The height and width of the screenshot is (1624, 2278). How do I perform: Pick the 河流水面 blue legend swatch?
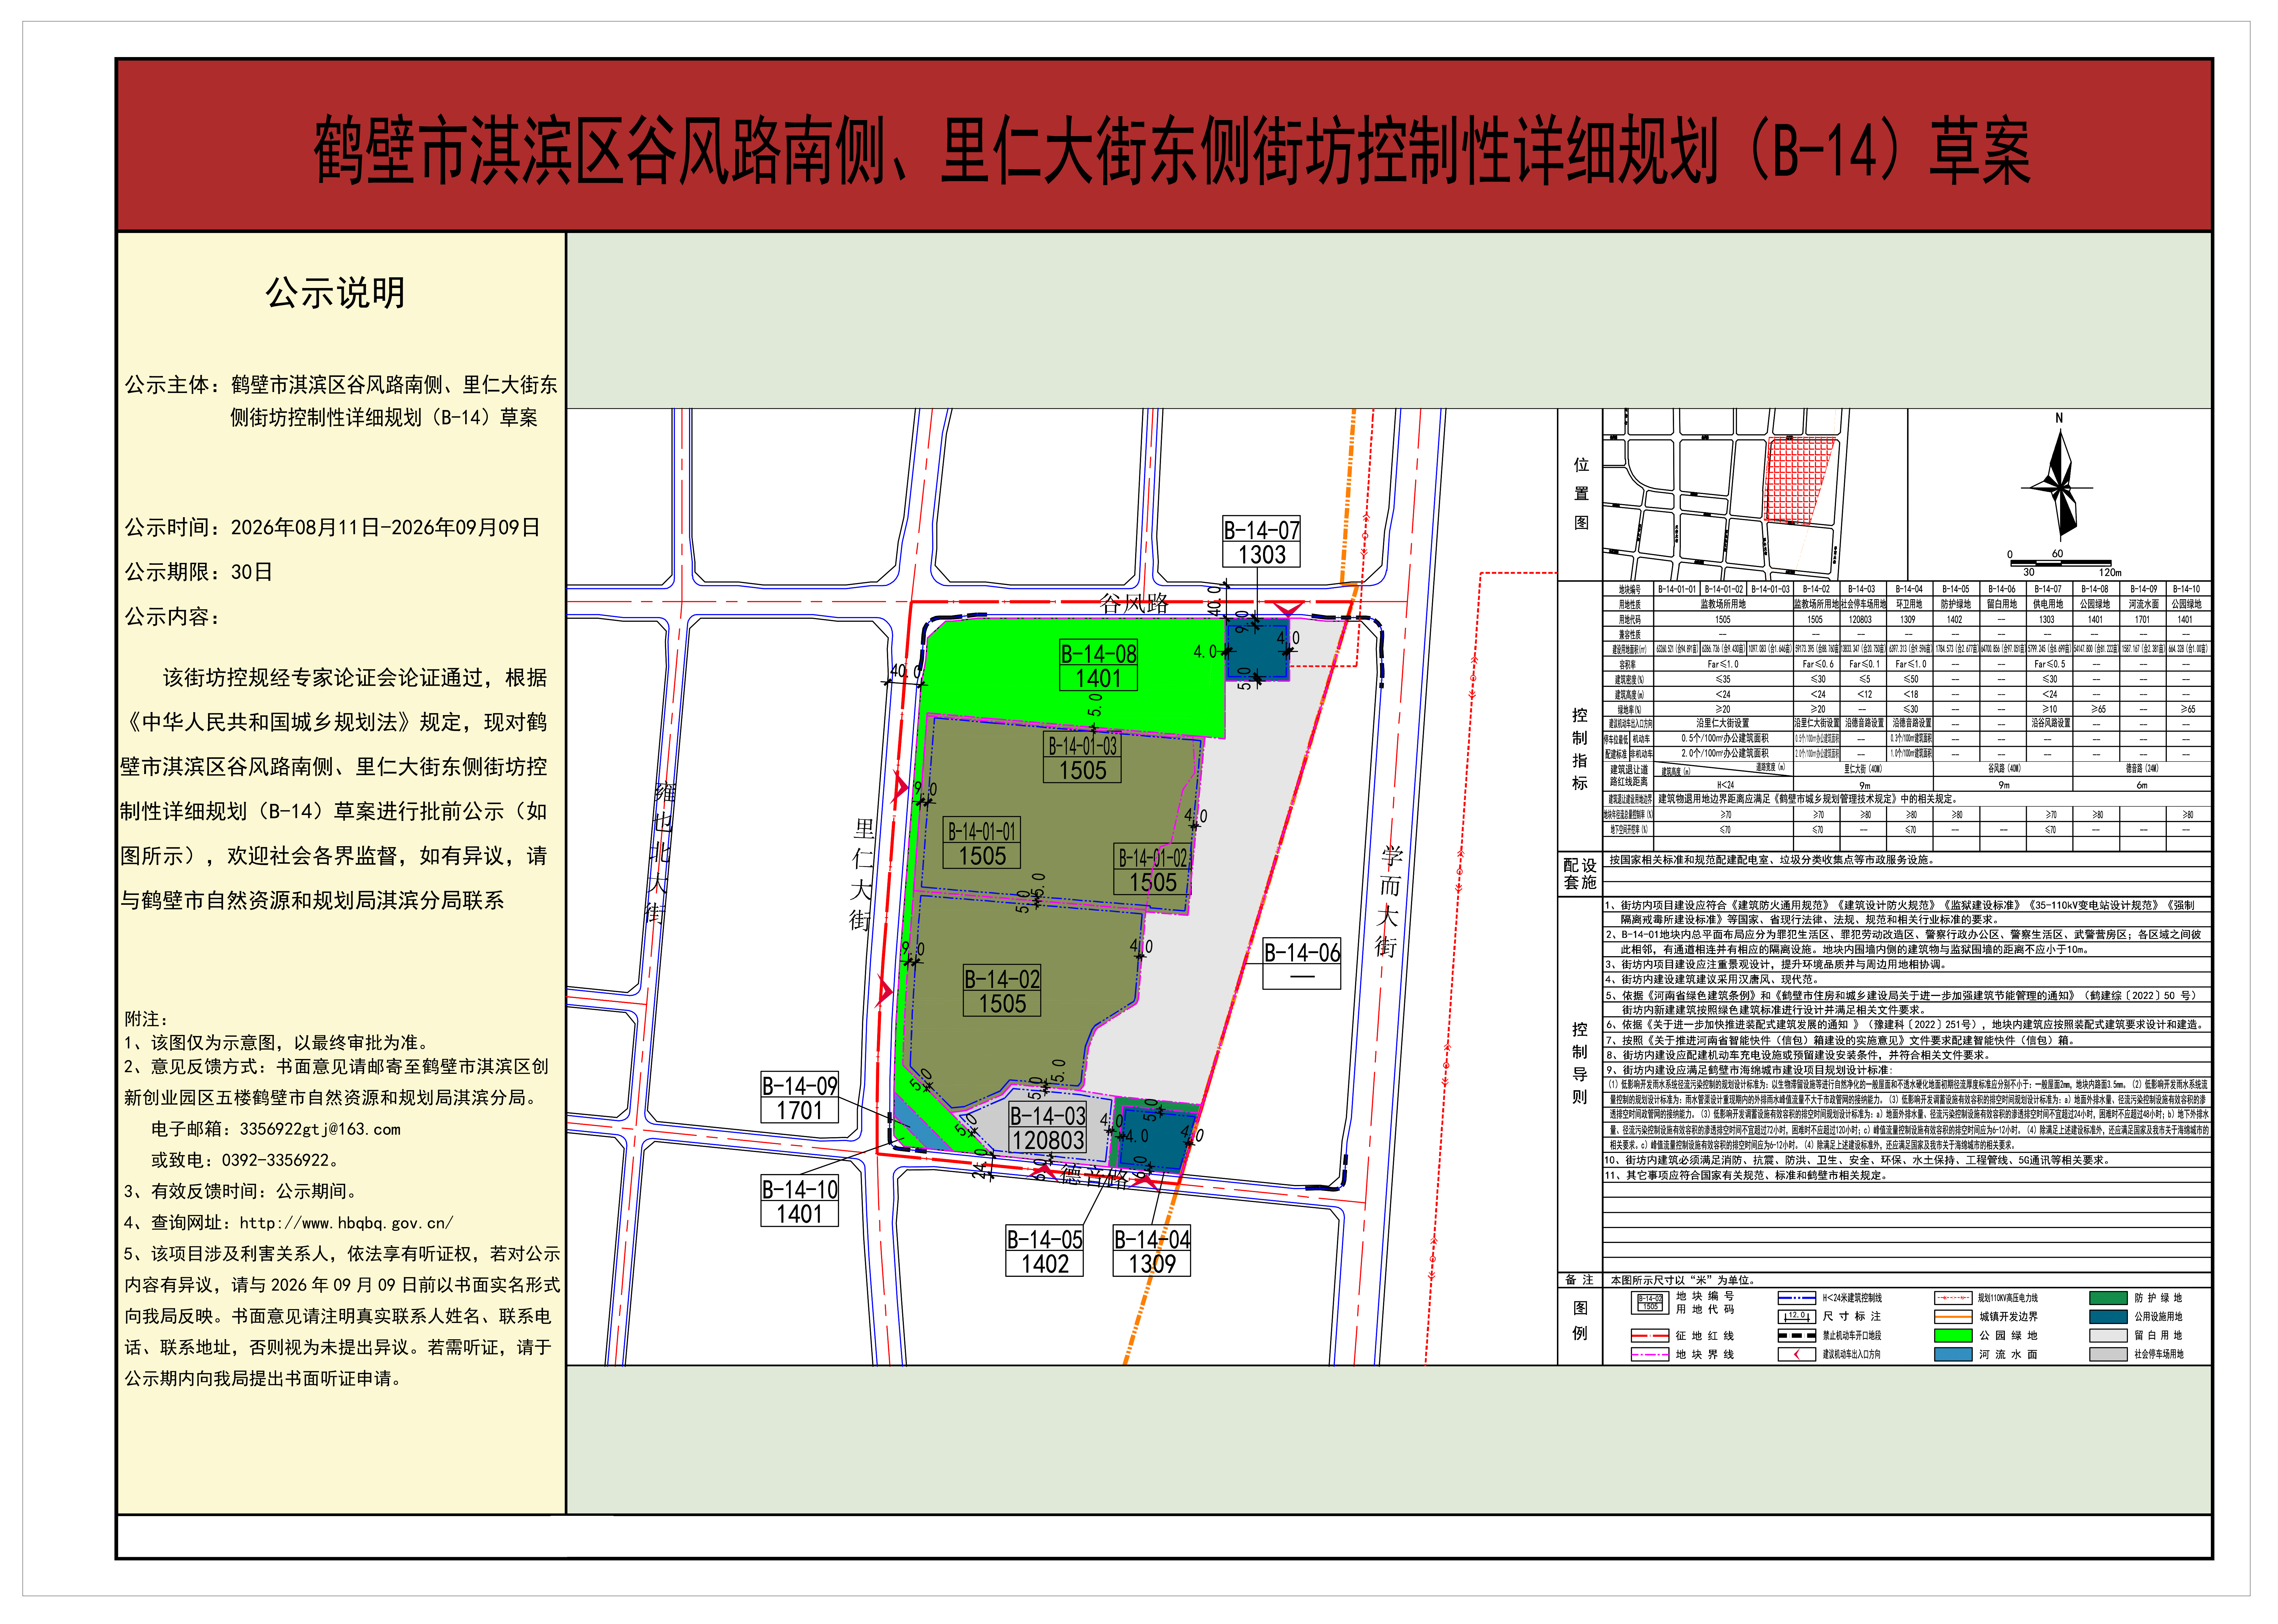point(1953,1355)
